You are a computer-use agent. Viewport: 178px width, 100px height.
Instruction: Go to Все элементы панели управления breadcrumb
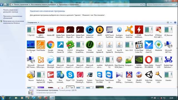pos(44,5)
